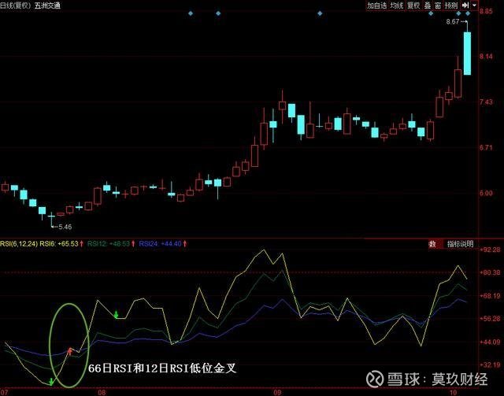Click the 5.46 low price label
This screenshot has height=396, width=504.
pyautogui.click(x=65, y=227)
